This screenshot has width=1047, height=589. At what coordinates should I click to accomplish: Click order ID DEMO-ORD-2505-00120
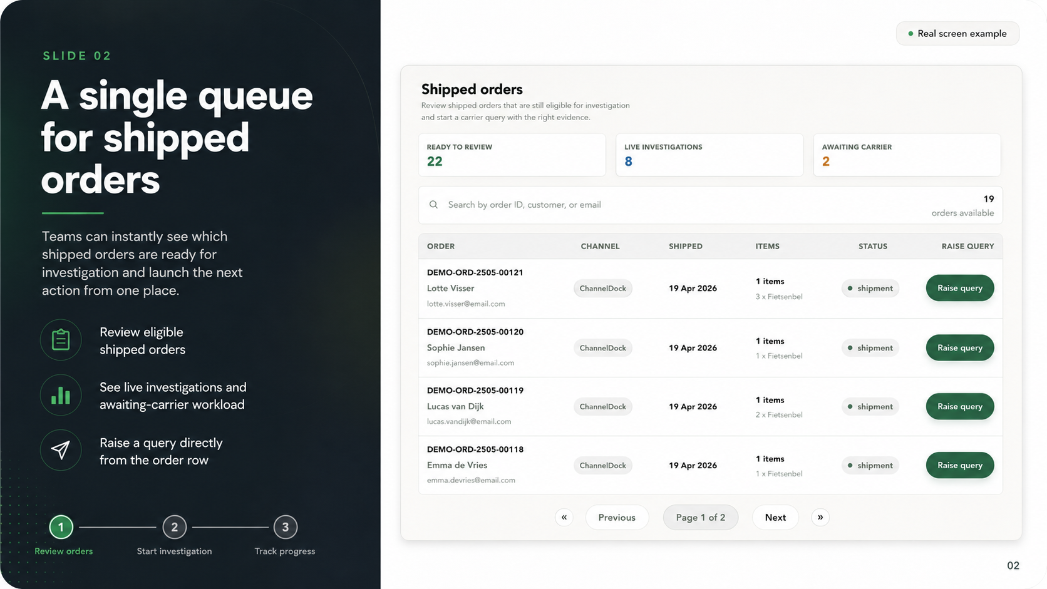(475, 332)
